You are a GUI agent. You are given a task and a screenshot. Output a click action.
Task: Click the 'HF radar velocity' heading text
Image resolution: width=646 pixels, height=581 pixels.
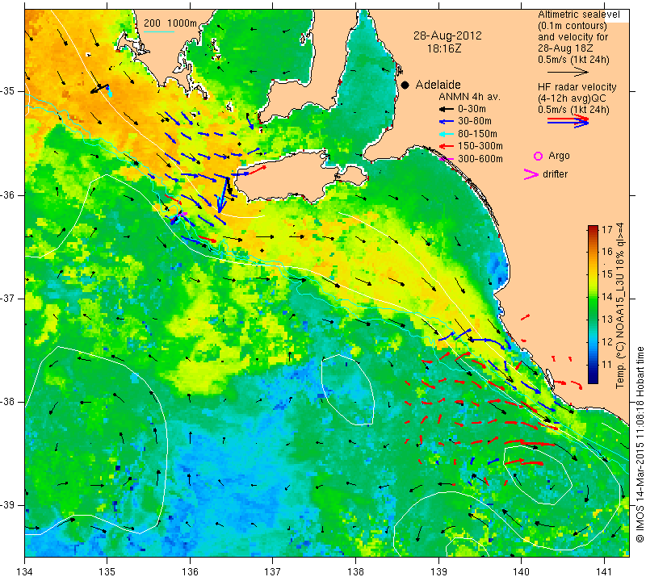coord(577,87)
